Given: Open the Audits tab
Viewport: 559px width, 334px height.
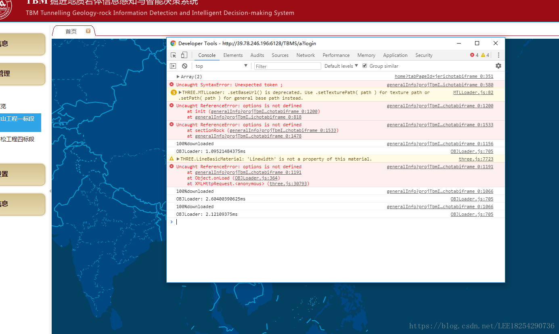Looking at the screenshot, I should coord(257,55).
